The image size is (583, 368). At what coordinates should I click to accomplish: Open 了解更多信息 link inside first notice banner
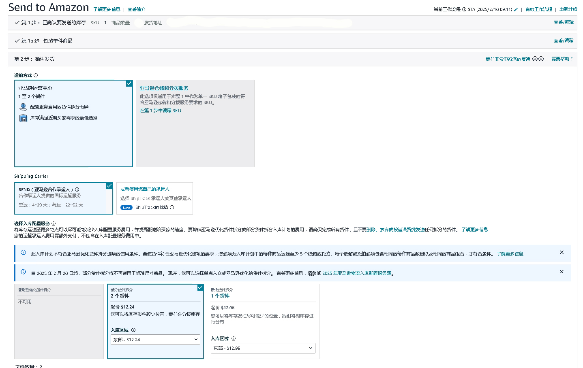coord(510,254)
